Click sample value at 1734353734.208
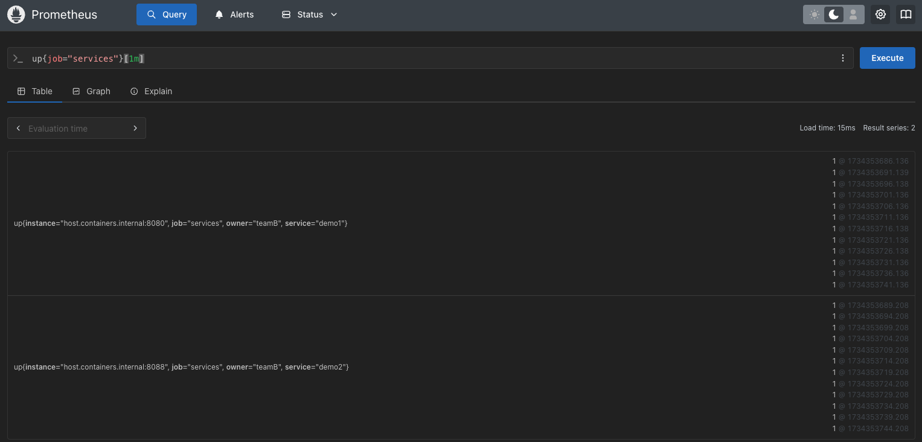The image size is (922, 442). coord(870,406)
